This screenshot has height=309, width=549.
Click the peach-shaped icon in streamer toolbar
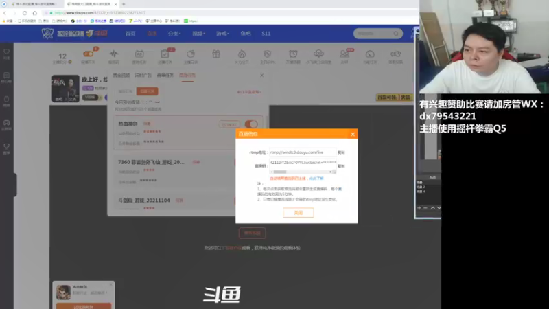coord(191,54)
